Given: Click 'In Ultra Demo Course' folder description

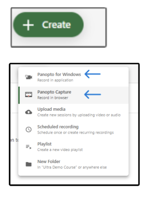Looking at the screenshot, I should [x=72, y=167].
